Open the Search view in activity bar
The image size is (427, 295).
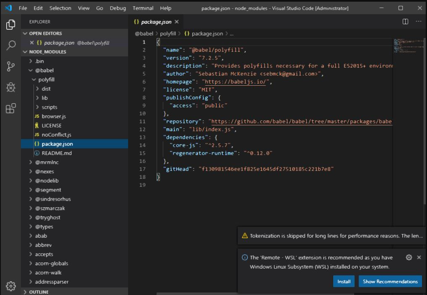tap(10, 45)
